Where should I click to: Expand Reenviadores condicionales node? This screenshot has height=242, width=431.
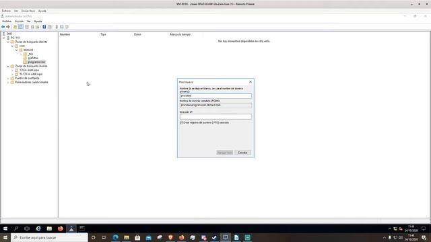(8, 82)
